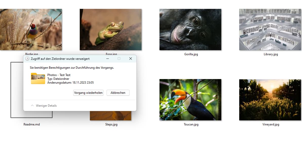302x168 pixels.
Task: Minimize the access denied dialog
Action: (108, 59)
